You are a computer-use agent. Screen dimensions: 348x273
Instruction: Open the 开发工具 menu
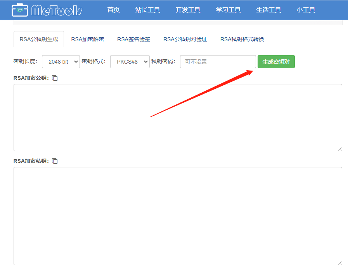click(x=188, y=10)
